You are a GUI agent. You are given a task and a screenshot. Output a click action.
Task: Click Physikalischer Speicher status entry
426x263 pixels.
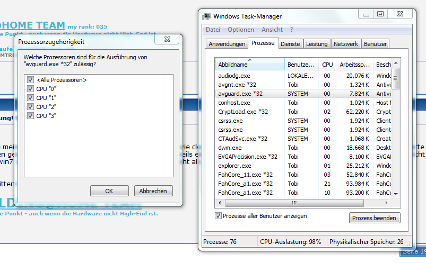[x=366, y=242]
